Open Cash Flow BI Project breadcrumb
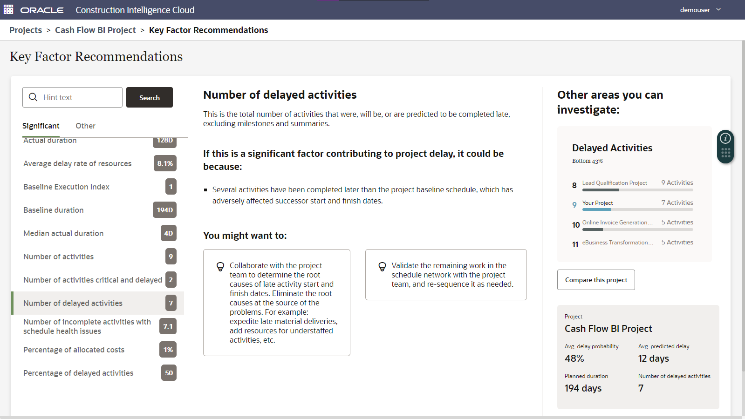The image size is (745, 419). [x=96, y=30]
